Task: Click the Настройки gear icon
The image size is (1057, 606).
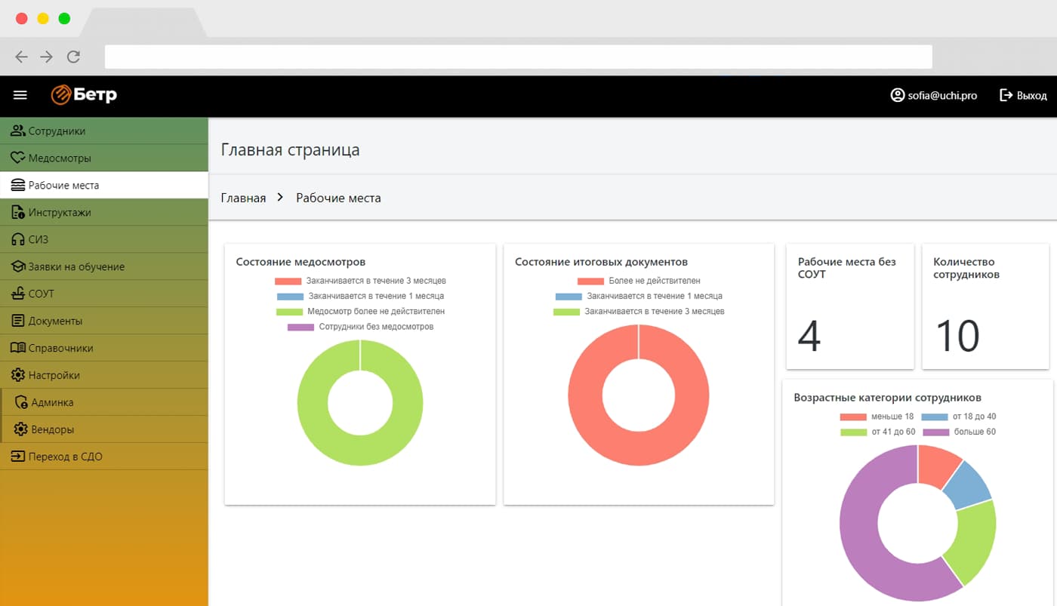Action: (18, 375)
